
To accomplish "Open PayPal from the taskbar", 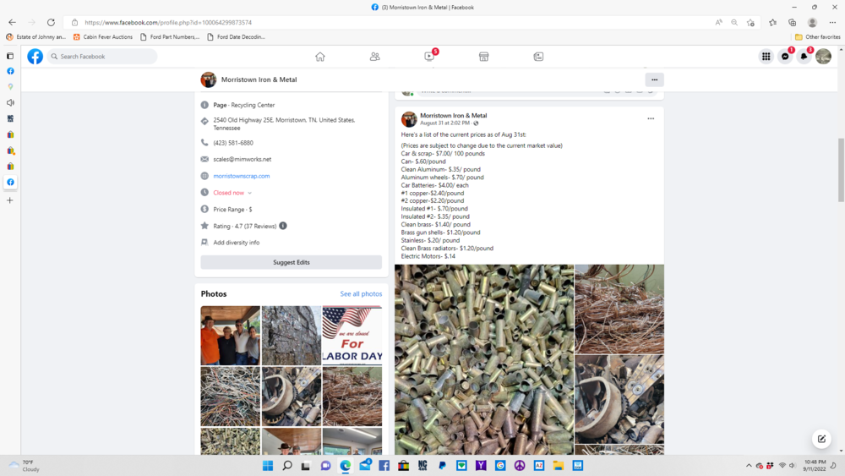I will [x=442, y=465].
